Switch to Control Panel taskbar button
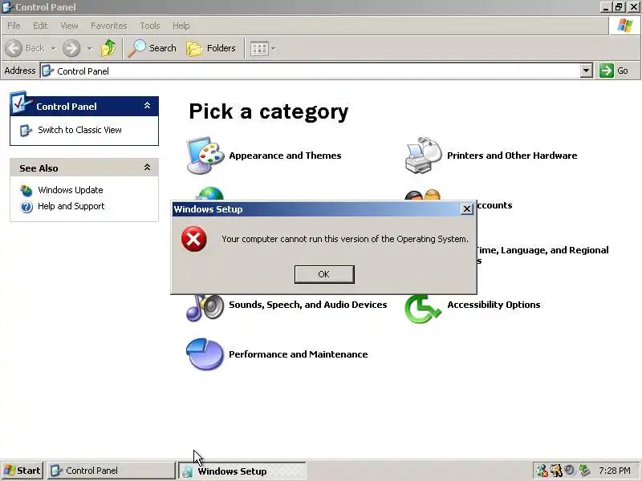The image size is (642, 481). tap(111, 471)
